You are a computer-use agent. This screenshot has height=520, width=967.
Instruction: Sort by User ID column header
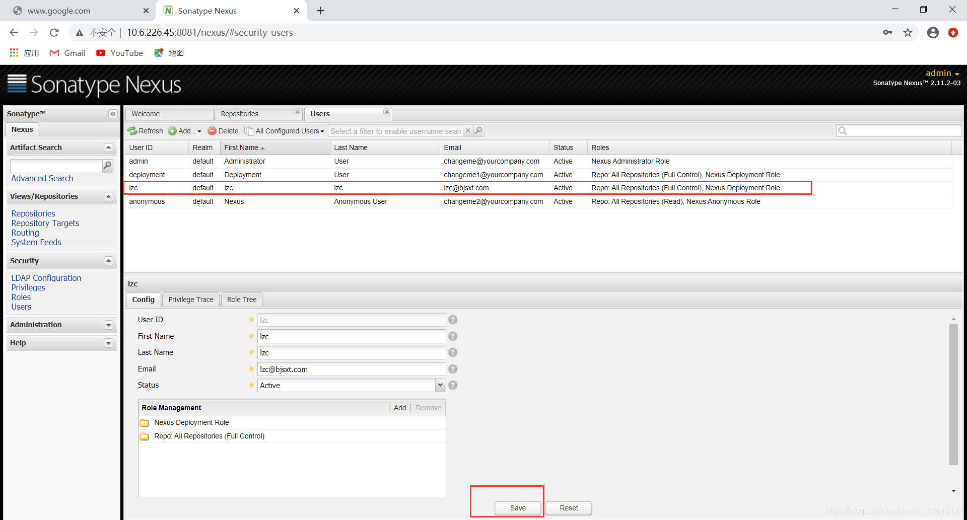click(x=157, y=147)
